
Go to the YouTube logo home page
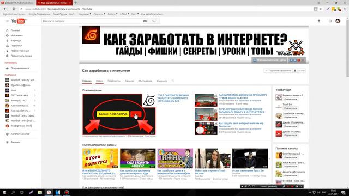click(18, 21)
